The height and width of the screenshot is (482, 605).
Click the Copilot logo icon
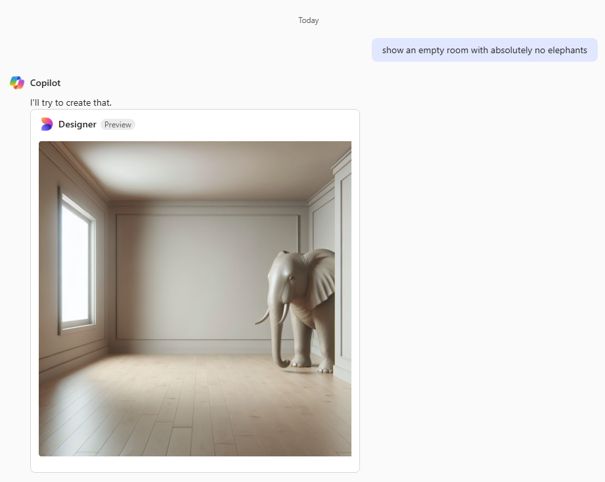pyautogui.click(x=17, y=83)
